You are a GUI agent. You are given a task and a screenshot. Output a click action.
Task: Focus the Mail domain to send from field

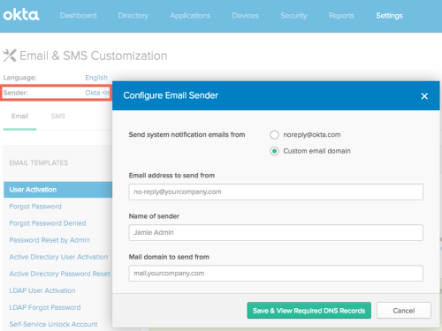(x=276, y=274)
